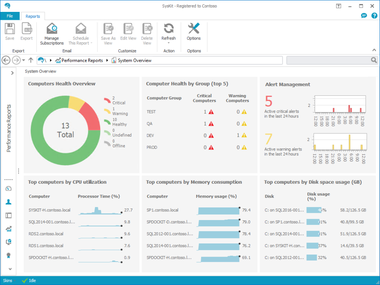Viewport: 380px width, 285px height.
Task: Click the search magnifier icon
Action: coord(374,60)
